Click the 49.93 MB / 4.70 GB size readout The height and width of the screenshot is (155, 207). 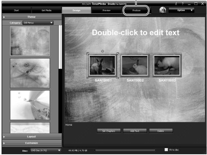coord(78,150)
